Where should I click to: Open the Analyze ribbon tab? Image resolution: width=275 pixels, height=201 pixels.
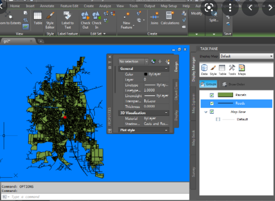105,6
